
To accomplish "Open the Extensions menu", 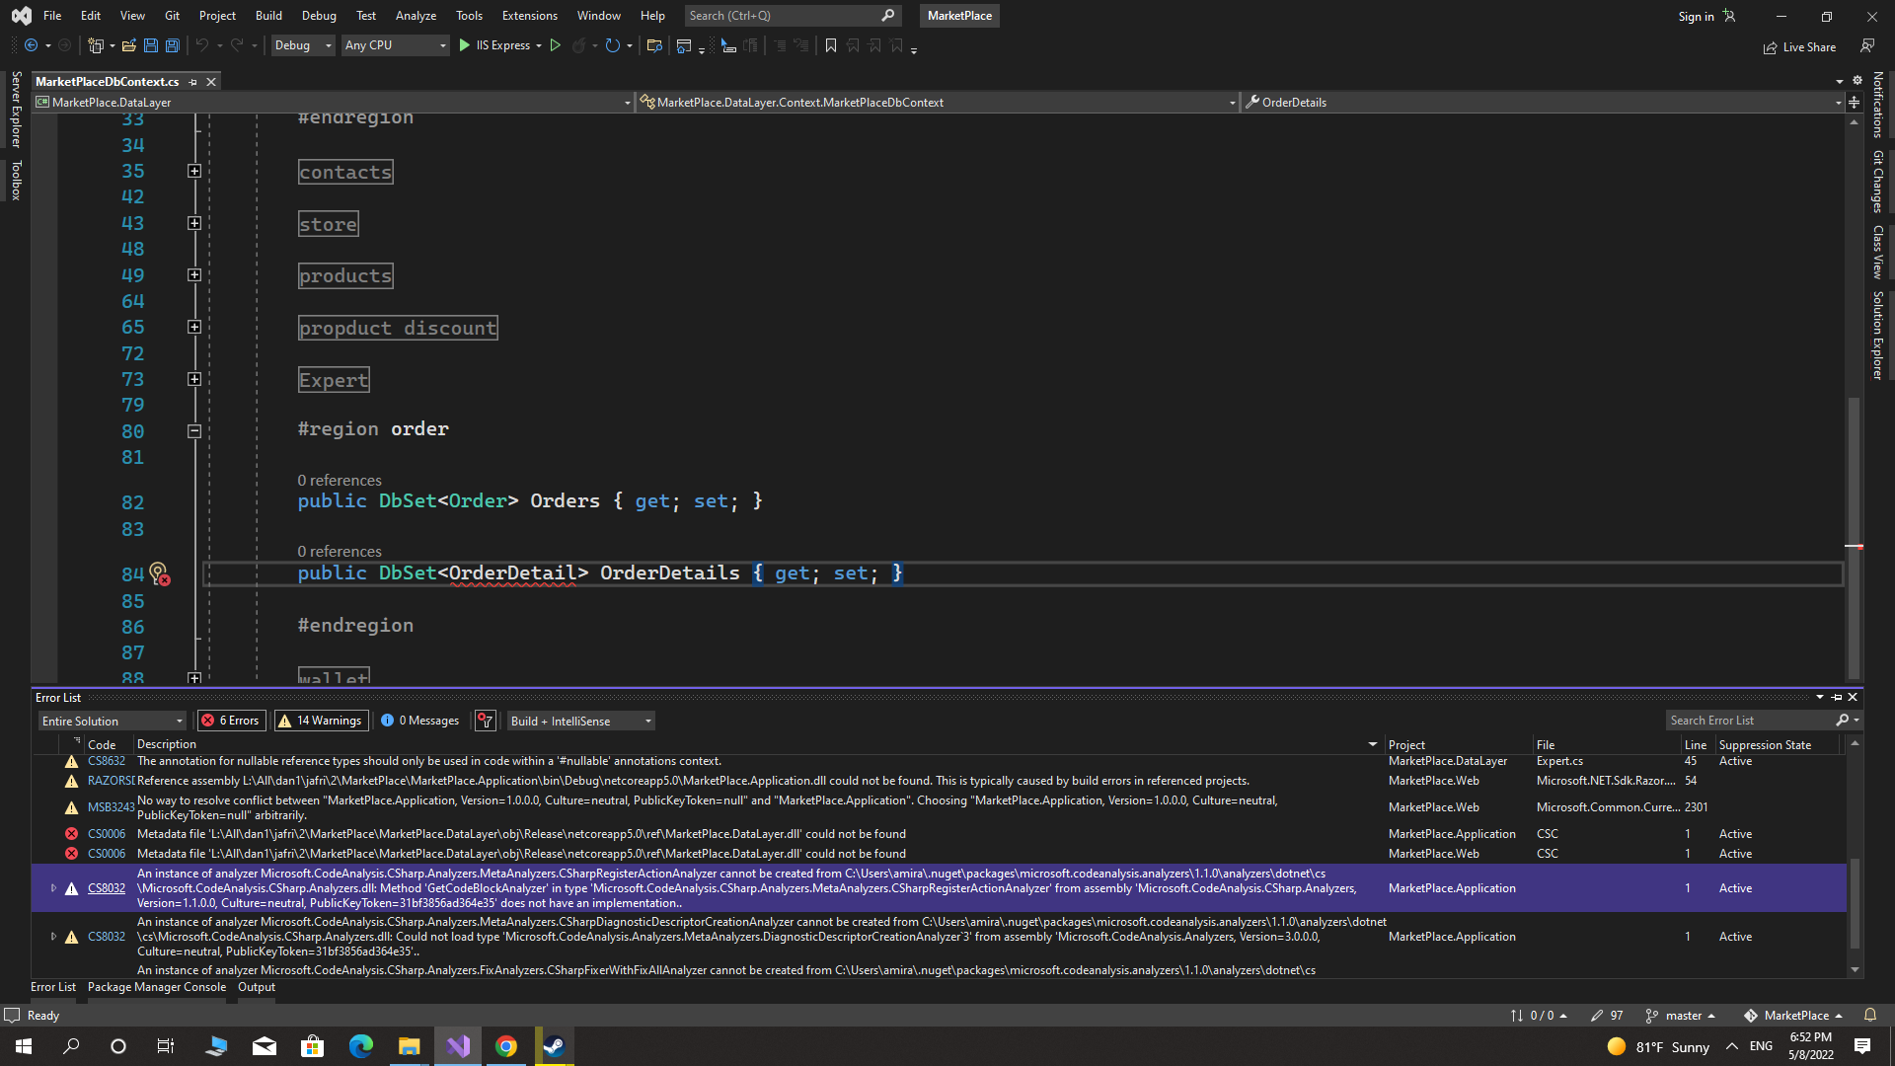I will [x=529, y=15].
